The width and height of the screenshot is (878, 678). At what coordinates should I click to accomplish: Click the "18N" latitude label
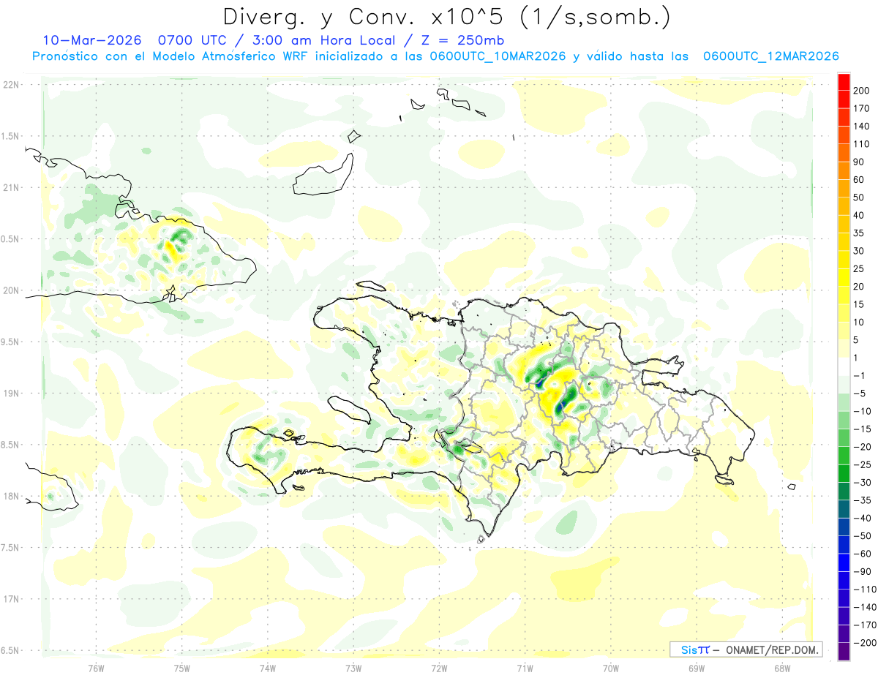tap(11, 497)
